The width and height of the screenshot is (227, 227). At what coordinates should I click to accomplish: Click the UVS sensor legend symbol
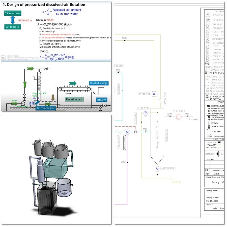click(207, 43)
